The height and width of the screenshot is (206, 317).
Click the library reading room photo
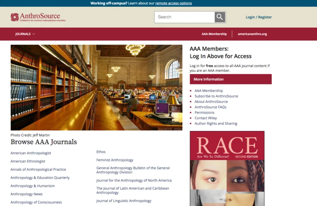tap(97, 87)
